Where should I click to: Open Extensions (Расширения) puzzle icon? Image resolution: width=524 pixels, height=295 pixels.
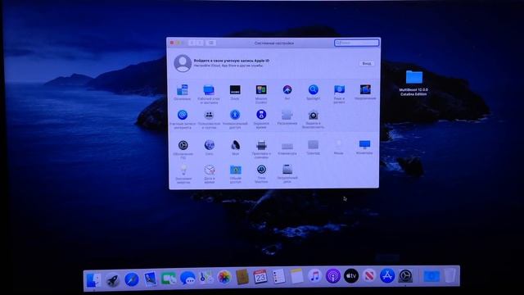pos(287,115)
